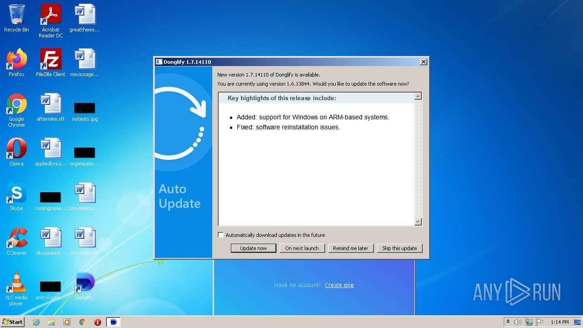583x328 pixels.
Task: Select the providestoc Word document
Action: click(85, 197)
